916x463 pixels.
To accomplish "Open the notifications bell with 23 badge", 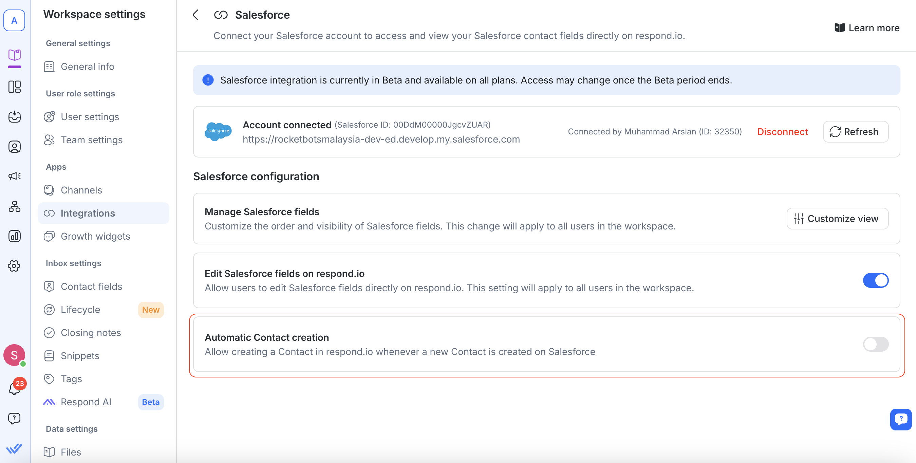I will pos(14,388).
